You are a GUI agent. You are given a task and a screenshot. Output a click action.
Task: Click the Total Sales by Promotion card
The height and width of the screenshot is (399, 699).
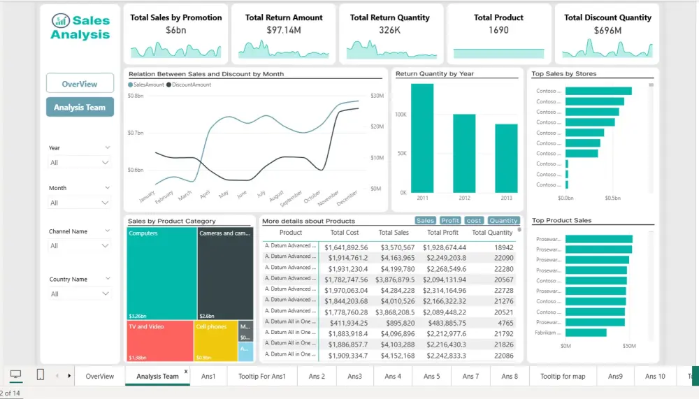click(175, 34)
